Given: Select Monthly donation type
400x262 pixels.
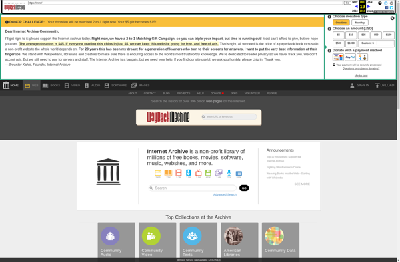Looking at the screenshot, I should 360,23.
